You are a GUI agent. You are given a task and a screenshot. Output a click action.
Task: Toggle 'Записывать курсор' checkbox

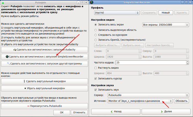coord(96,79)
